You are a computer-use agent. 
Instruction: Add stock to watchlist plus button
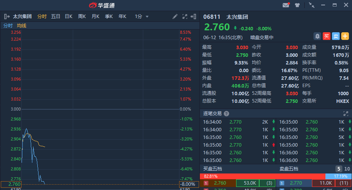point(345,36)
